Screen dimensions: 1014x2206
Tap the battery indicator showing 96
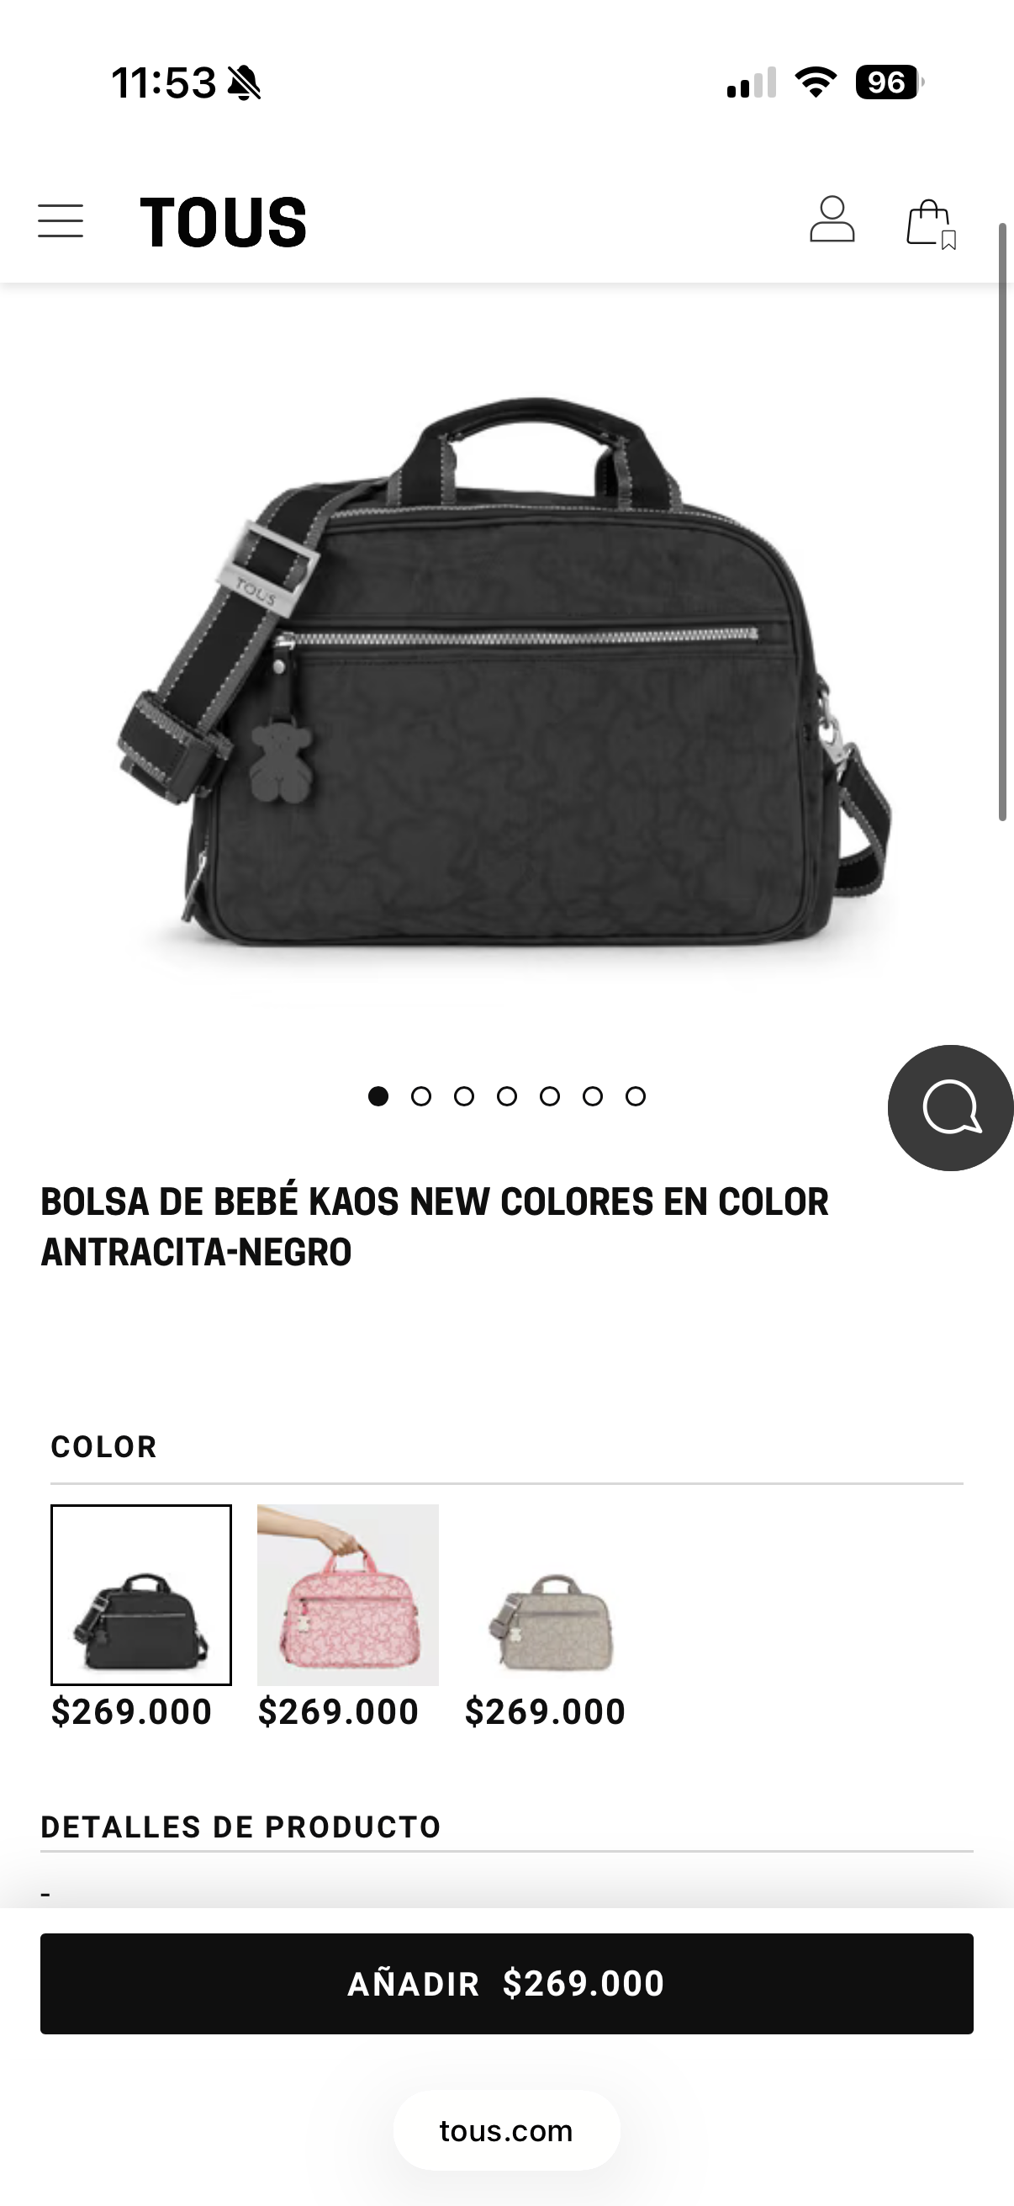pos(889,82)
